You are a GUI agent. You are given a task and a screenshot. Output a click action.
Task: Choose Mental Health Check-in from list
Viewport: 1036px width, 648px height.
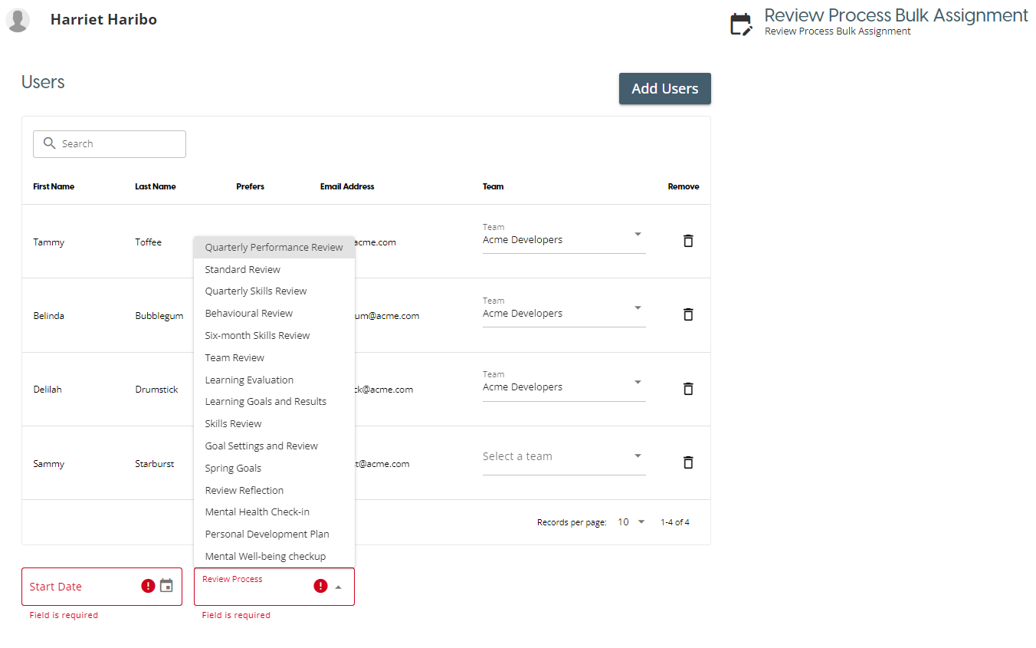pyautogui.click(x=257, y=511)
